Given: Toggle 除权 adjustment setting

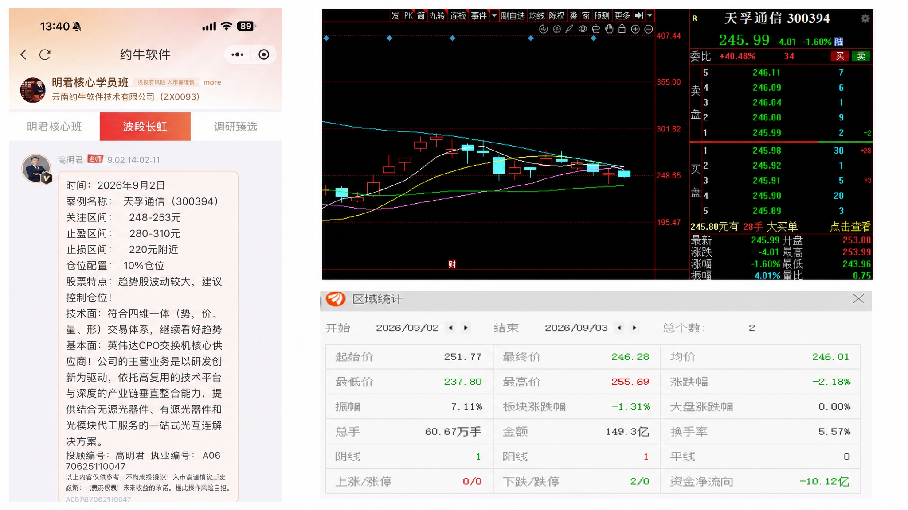Looking at the screenshot, I should [x=557, y=16].
